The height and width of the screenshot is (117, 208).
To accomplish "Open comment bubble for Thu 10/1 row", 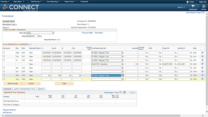I will [x=4, y=56].
